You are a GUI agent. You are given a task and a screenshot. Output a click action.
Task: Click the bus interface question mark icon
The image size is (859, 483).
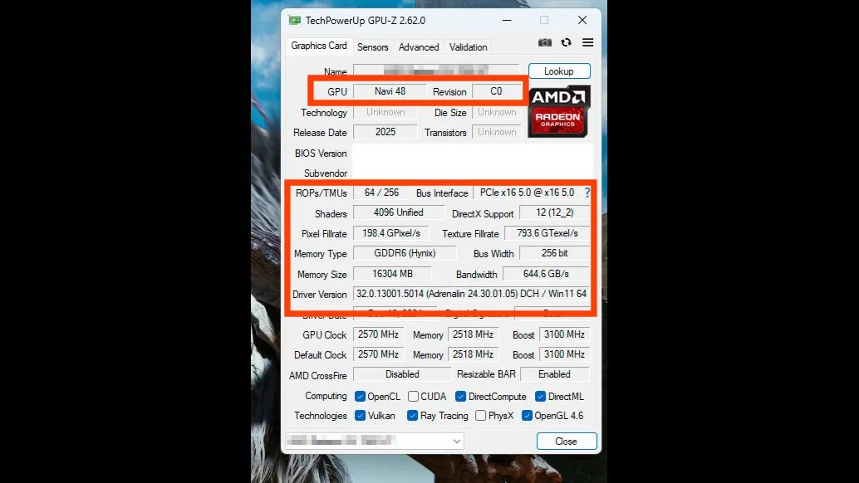tap(587, 193)
